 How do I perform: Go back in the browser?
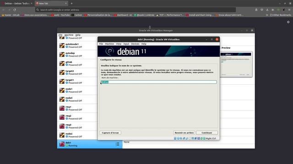coord(4,10)
